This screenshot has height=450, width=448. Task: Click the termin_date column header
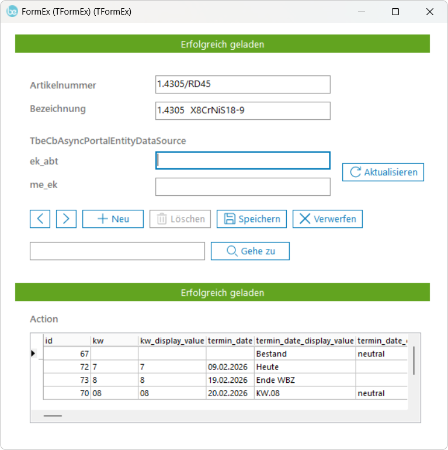[x=230, y=341]
